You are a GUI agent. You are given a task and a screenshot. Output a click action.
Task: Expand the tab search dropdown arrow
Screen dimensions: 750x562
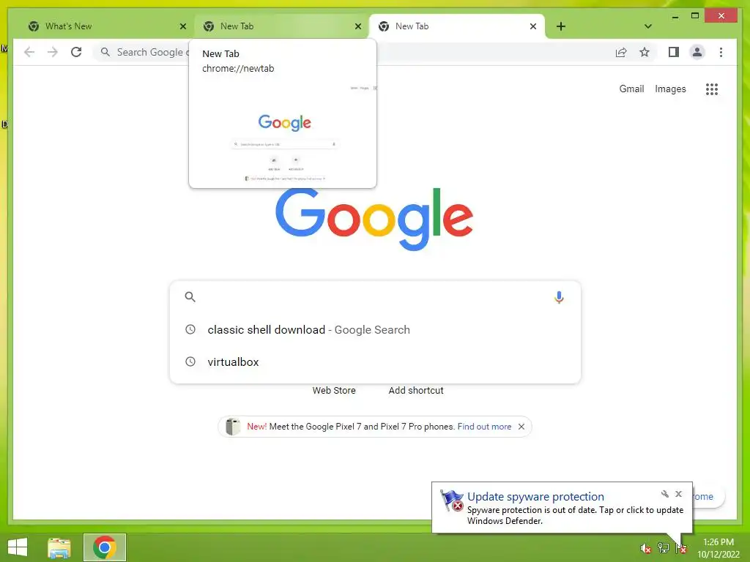coord(648,26)
